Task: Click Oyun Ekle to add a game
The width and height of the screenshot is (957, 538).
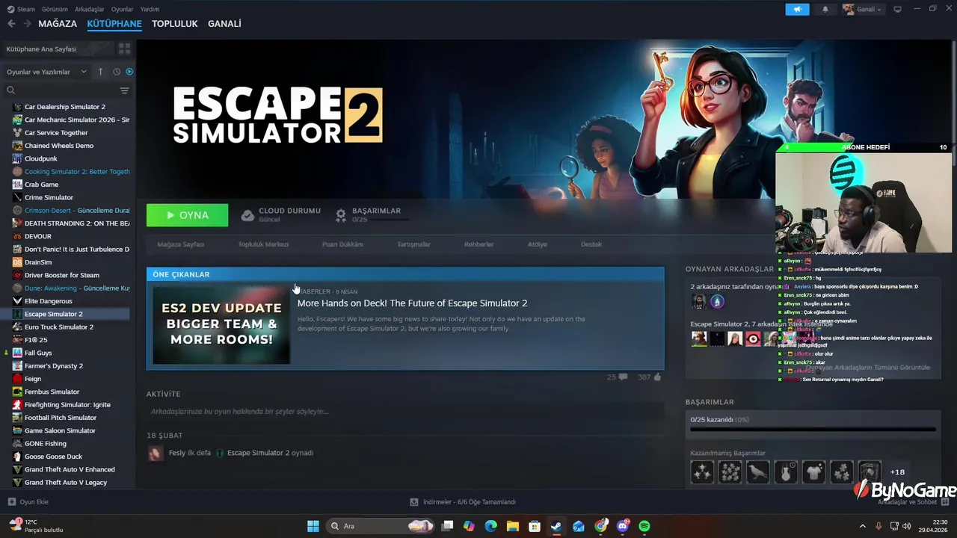Action: pyautogui.click(x=28, y=502)
